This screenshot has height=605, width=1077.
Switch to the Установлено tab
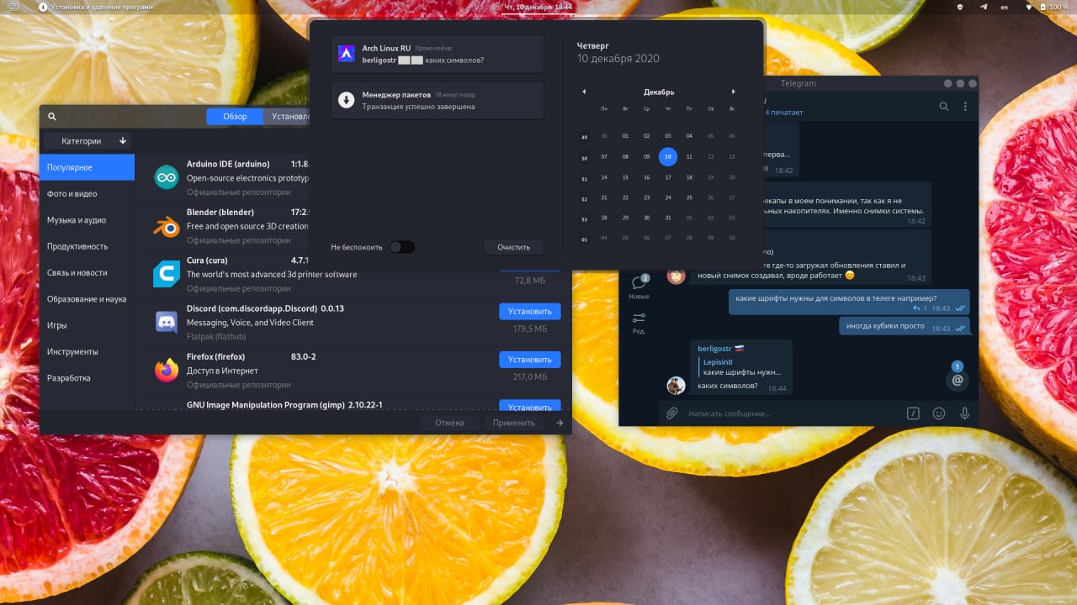tap(287, 117)
